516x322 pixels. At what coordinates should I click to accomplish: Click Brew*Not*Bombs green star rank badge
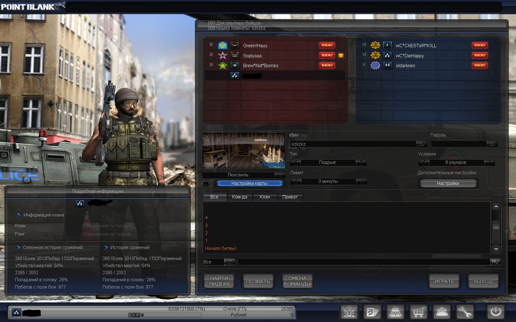tap(222, 65)
